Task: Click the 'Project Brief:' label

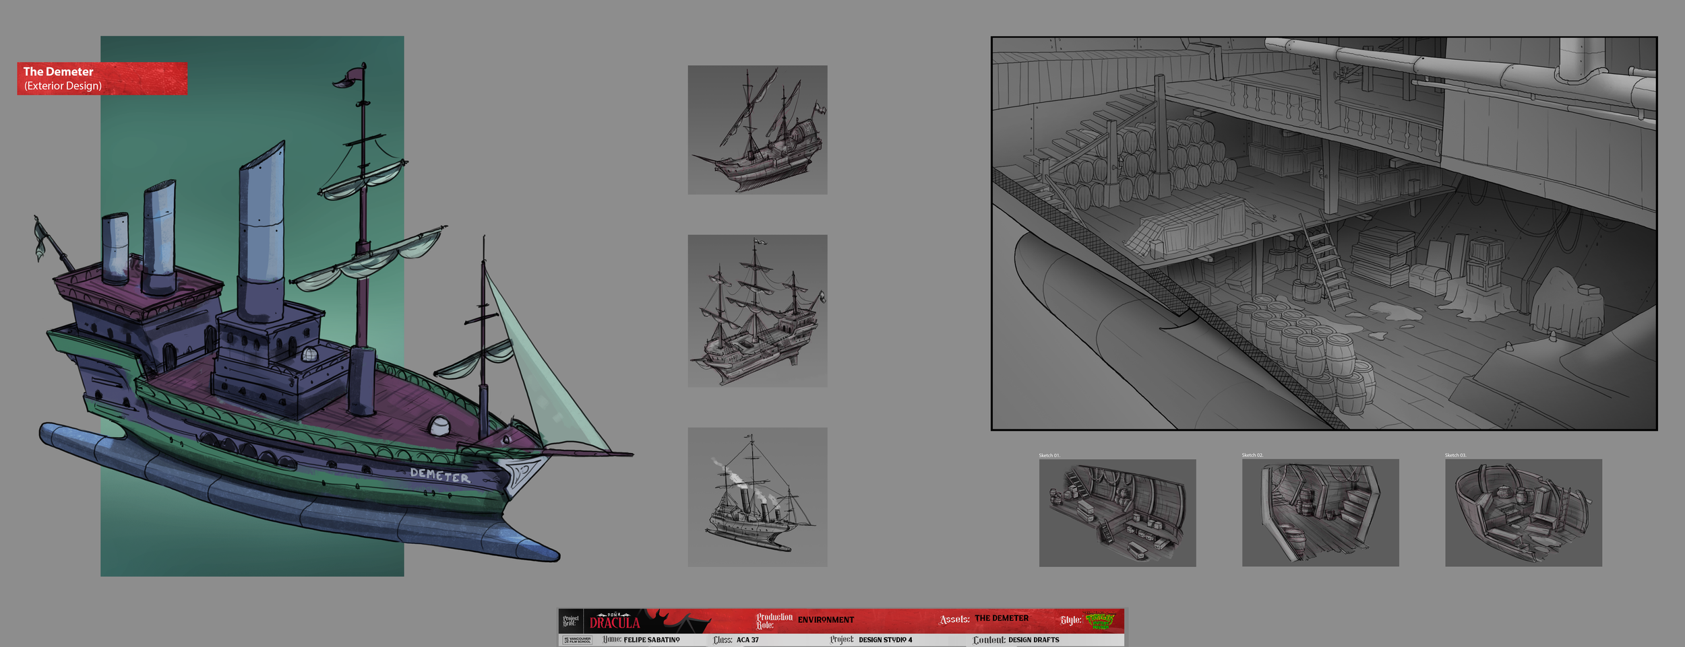Action: click(571, 621)
